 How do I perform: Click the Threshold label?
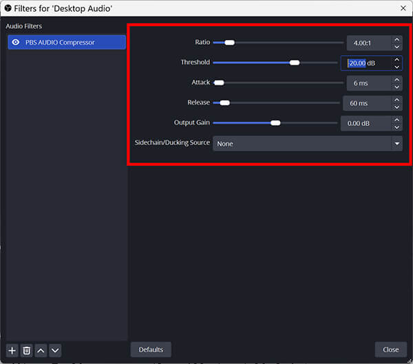(x=195, y=62)
